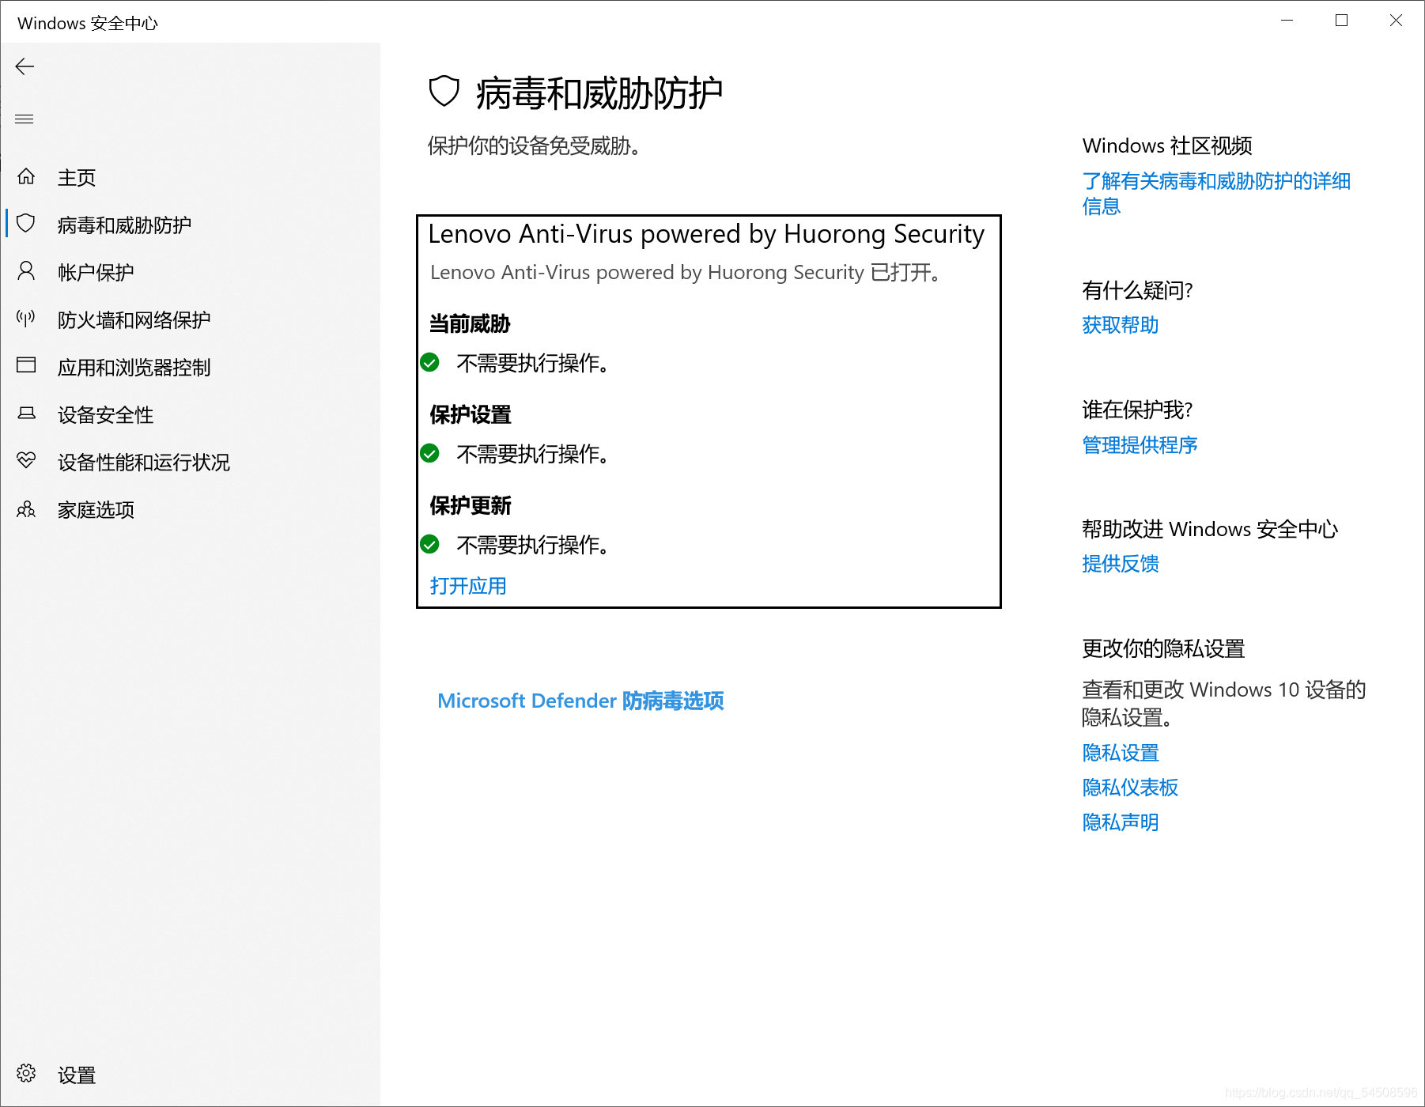Click the 保护你的设备免受威胁 subtitle text
Viewport: 1425px width, 1107px height.
point(534,146)
